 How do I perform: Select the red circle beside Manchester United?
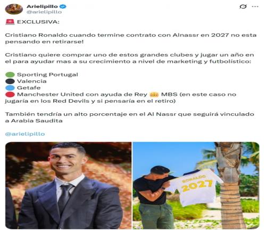pyautogui.click(x=10, y=94)
